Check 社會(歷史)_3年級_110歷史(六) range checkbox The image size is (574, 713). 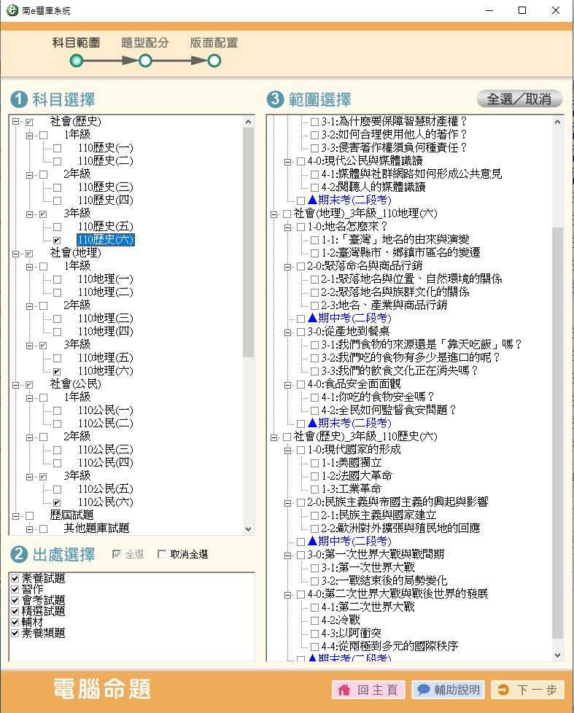[287, 437]
